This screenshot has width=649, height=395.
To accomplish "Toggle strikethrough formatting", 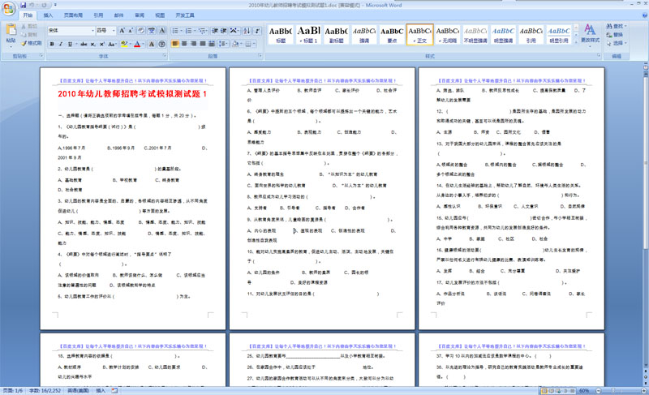I will click(x=84, y=44).
